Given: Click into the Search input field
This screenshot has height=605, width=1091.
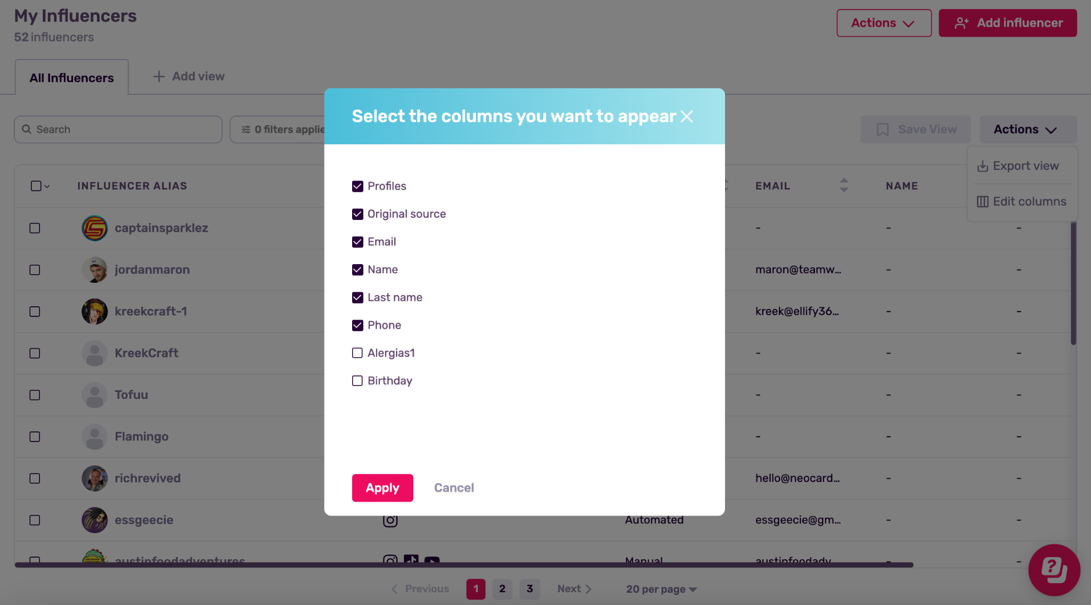Looking at the screenshot, I should (118, 129).
